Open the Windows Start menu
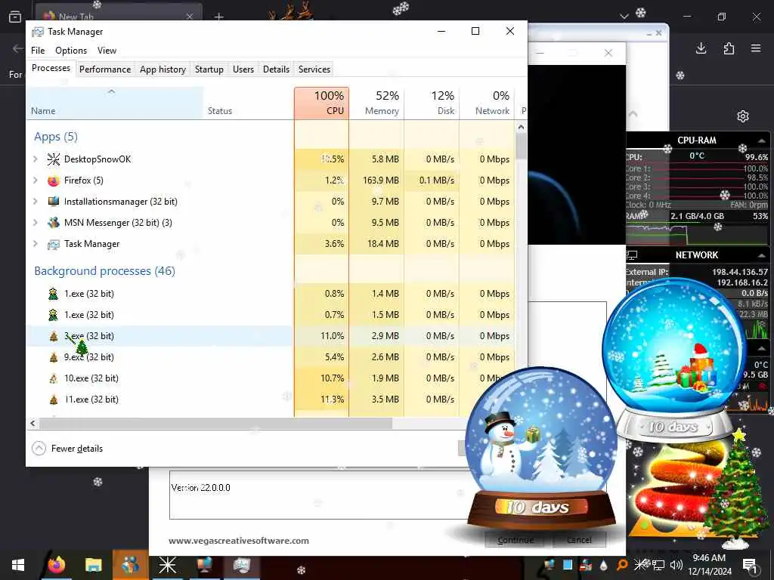 pyautogui.click(x=18, y=565)
